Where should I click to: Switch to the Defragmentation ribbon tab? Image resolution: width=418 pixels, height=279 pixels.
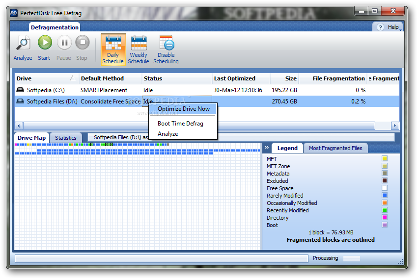pyautogui.click(x=55, y=27)
